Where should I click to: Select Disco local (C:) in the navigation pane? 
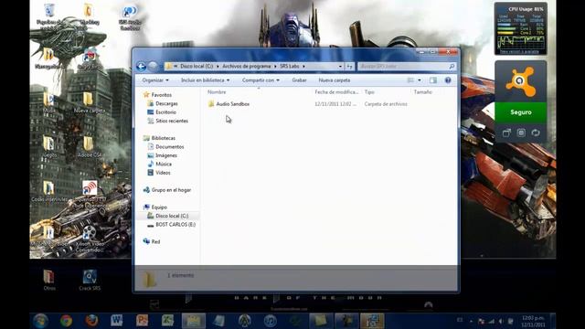(172, 216)
